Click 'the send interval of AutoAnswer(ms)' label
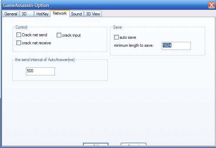 pos(45,60)
